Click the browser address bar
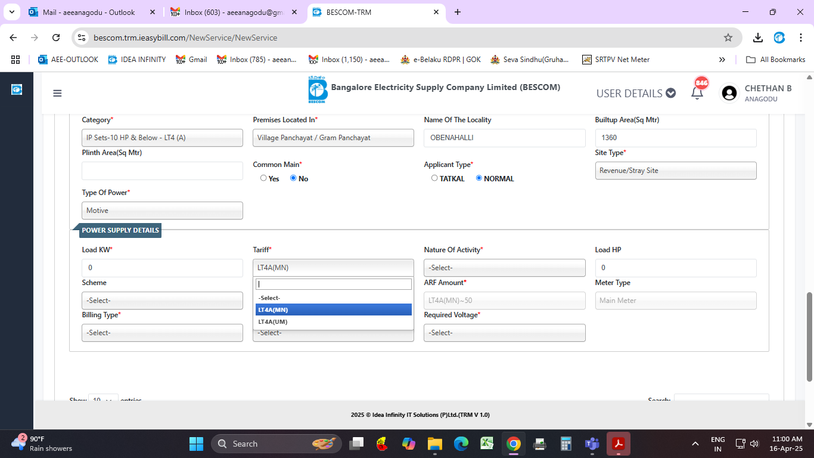 [x=405, y=38]
